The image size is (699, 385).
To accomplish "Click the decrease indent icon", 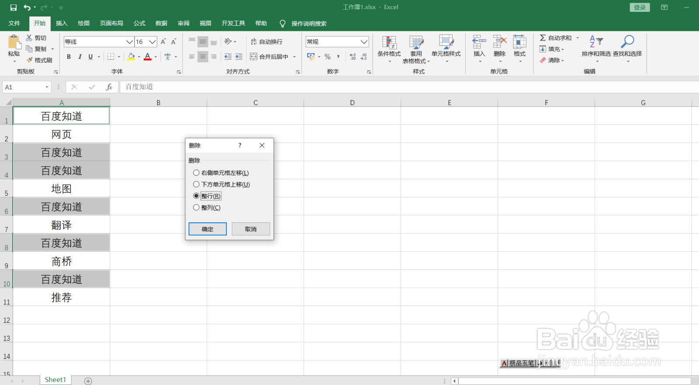I will click(x=228, y=57).
